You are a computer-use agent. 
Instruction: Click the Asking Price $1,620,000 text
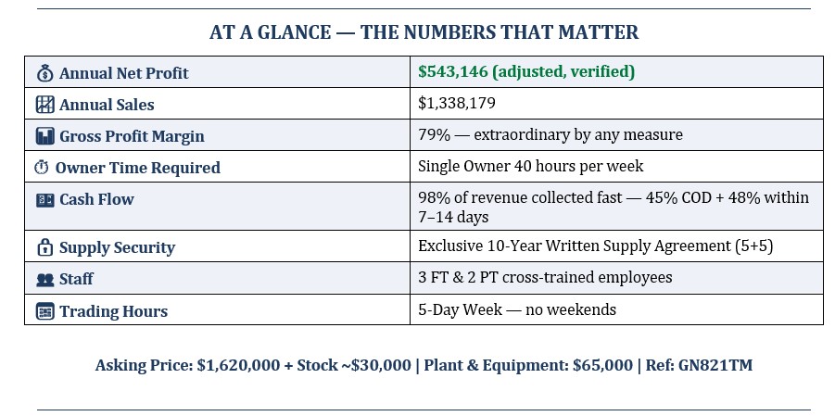click(x=252, y=365)
